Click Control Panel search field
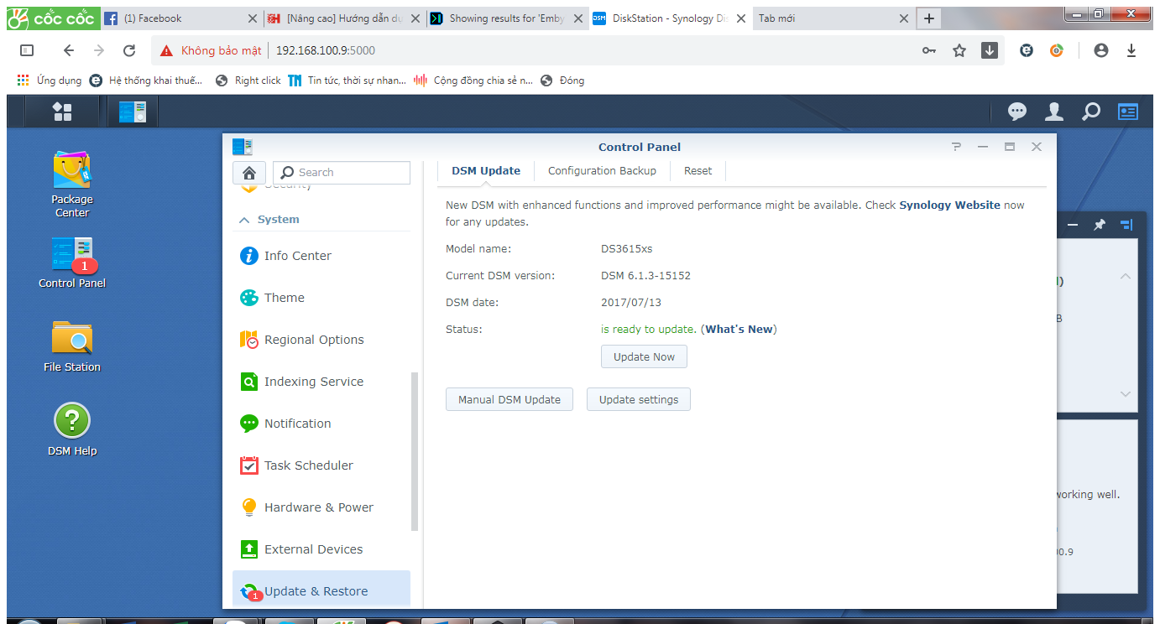Screen dimensions: 1160x624 pos(342,173)
